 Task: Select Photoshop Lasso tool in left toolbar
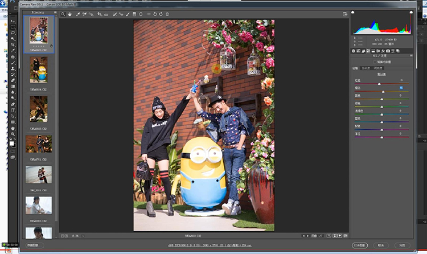point(13,33)
